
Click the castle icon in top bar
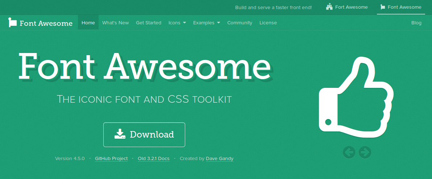pos(329,7)
